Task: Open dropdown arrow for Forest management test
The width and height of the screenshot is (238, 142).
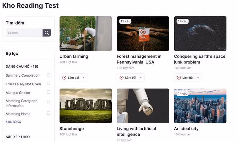Action: tap(141, 77)
